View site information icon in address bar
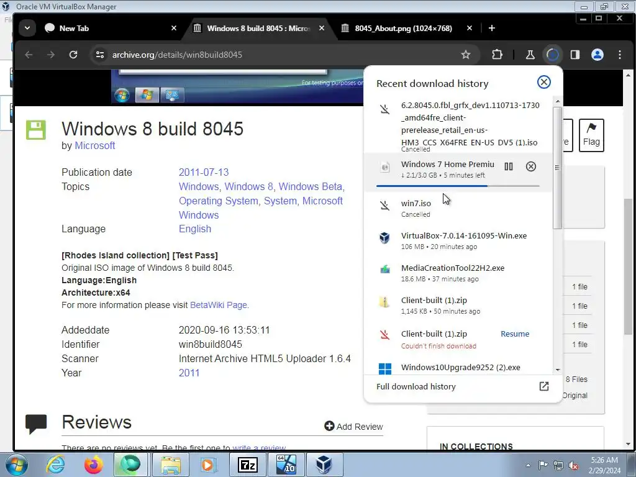This screenshot has width=636, height=477. tap(99, 55)
